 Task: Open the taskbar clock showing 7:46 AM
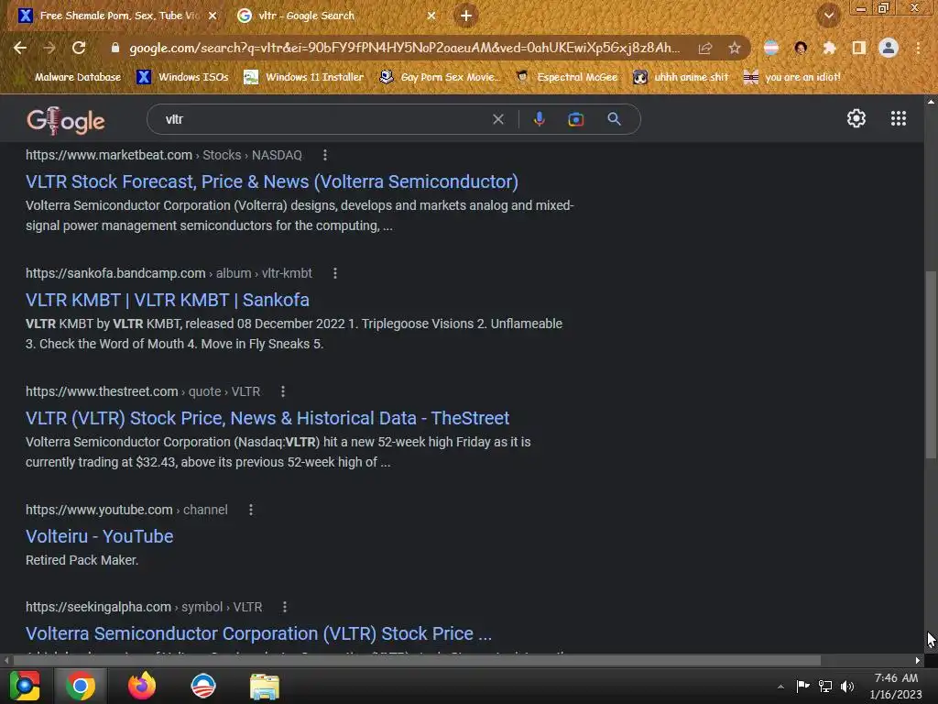(x=896, y=686)
